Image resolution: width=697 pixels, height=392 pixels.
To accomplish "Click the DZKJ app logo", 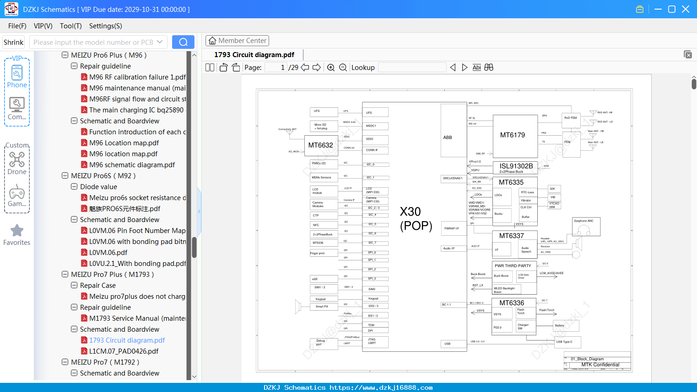I will point(11,9).
